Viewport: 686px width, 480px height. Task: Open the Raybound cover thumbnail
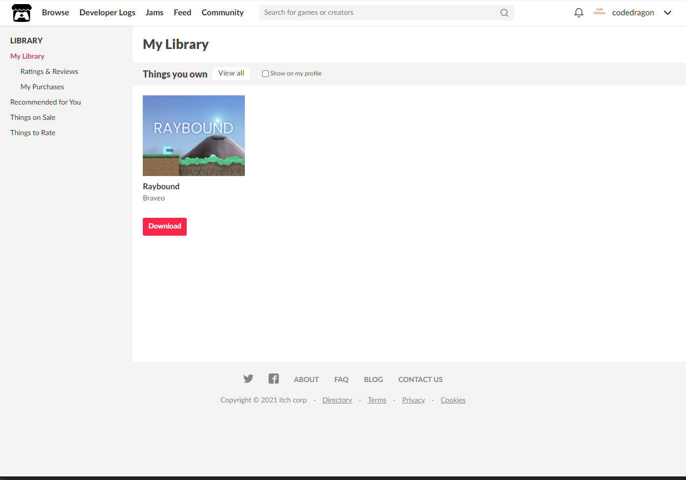(194, 136)
